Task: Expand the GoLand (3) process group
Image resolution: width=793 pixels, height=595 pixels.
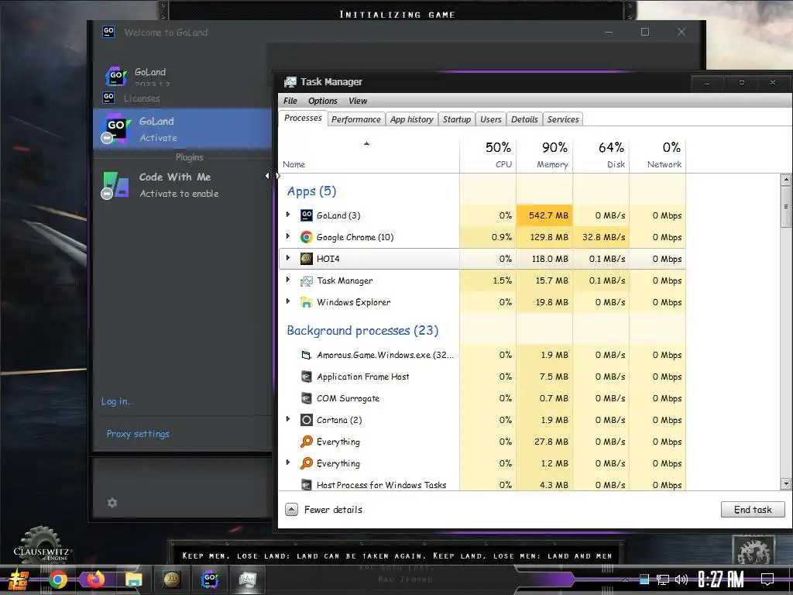Action: tap(288, 215)
